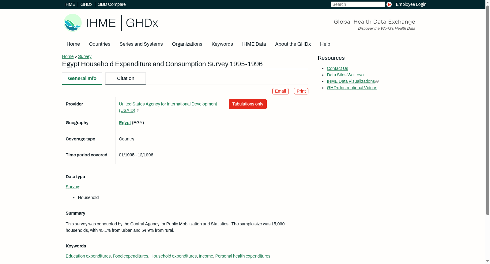The image size is (490, 264).
Task: Click the scrollbar down arrow
Action: (x=488, y=262)
